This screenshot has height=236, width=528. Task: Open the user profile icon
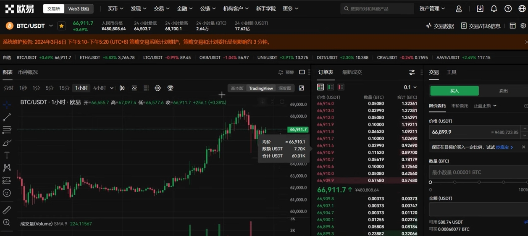tap(459, 8)
